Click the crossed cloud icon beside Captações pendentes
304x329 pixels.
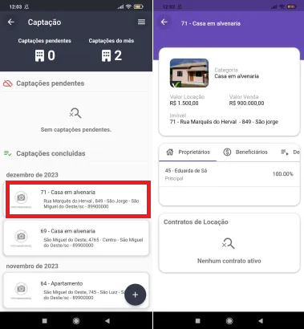coord(8,83)
